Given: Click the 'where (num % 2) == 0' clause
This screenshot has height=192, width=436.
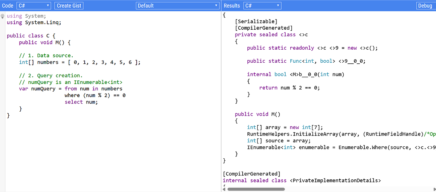Looking at the screenshot, I should tap(95, 95).
